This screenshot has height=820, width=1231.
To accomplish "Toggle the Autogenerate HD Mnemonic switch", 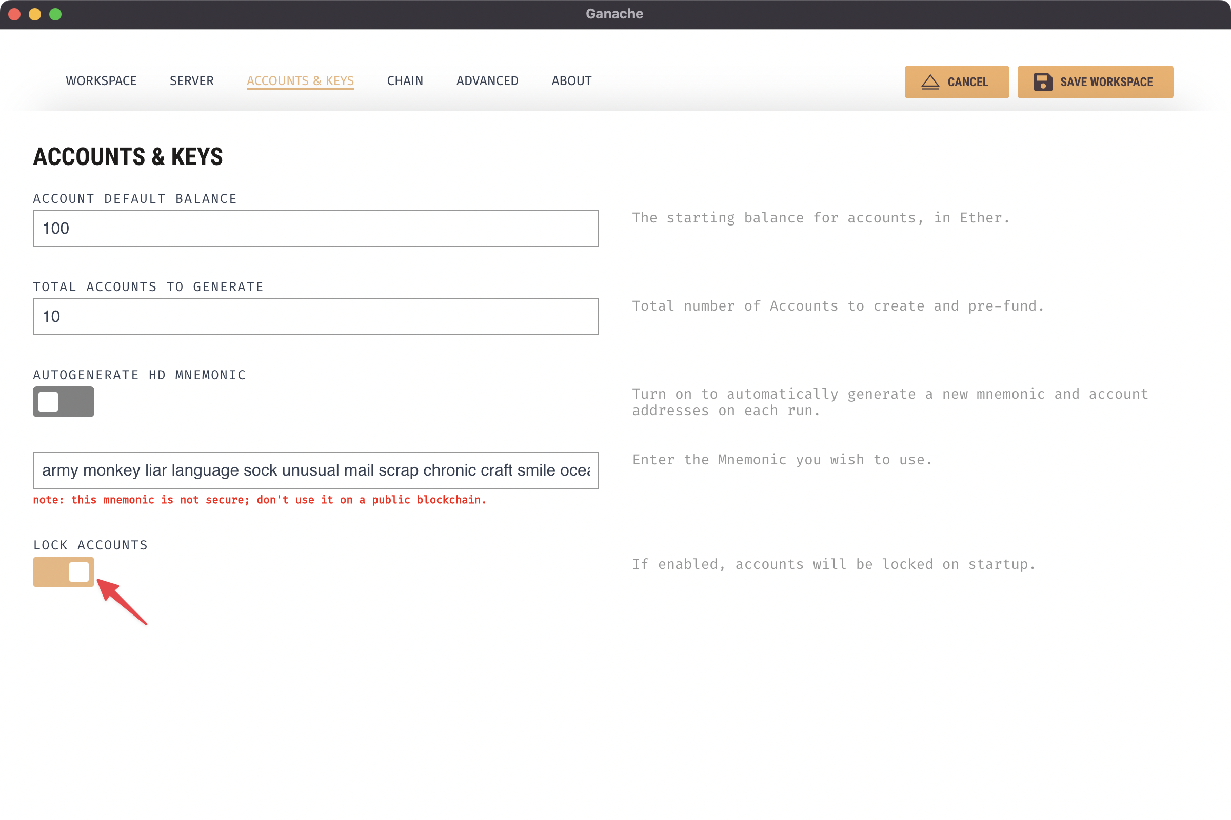I will click(x=63, y=402).
